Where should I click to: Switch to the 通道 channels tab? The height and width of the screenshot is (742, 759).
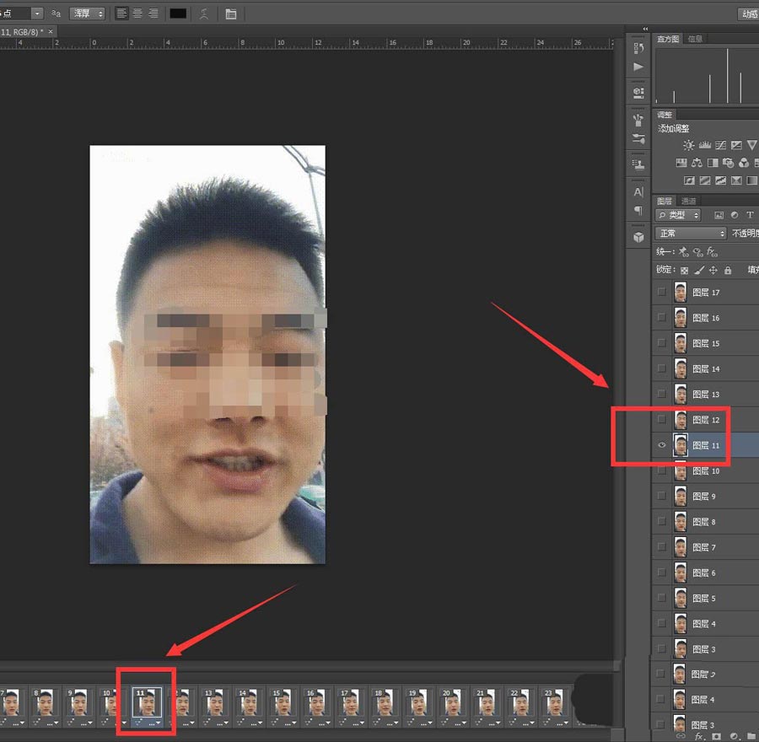689,201
